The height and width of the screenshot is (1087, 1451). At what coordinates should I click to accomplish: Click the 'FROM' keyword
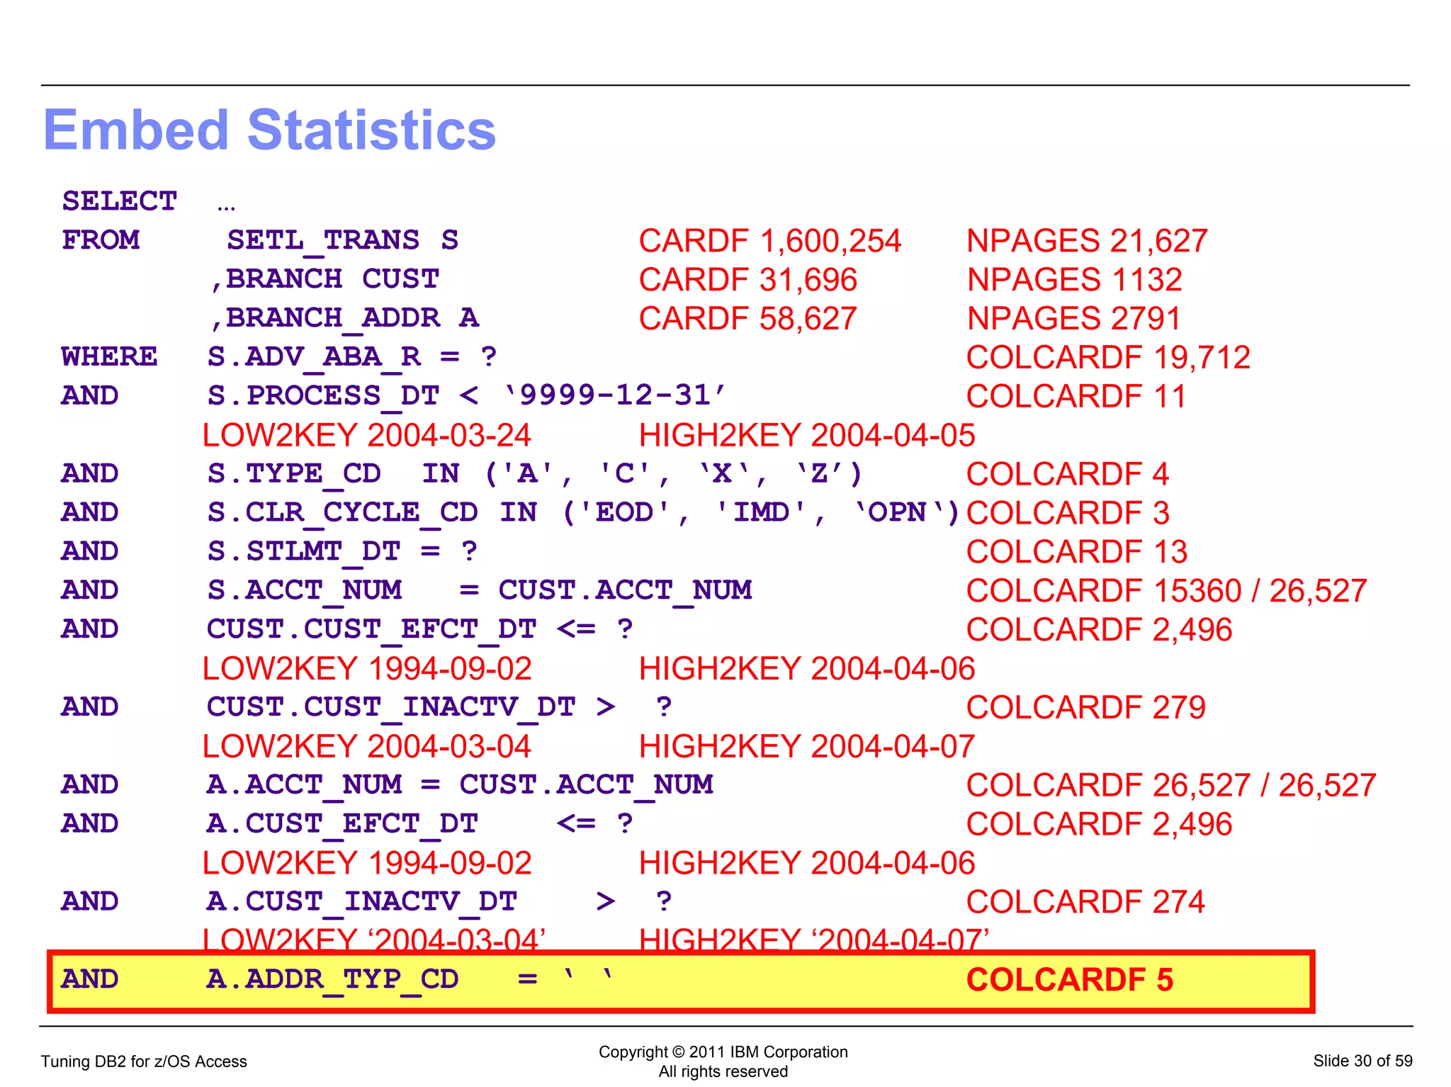coord(101,240)
